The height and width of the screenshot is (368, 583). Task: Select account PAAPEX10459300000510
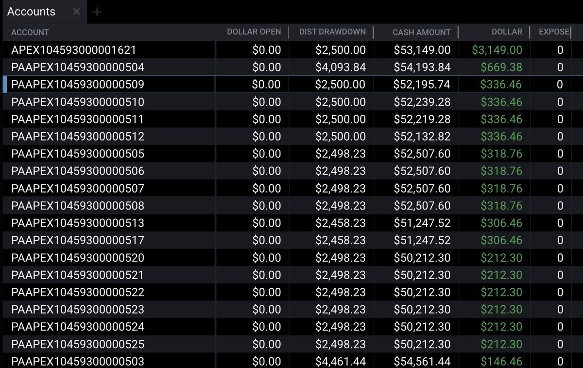coord(78,102)
